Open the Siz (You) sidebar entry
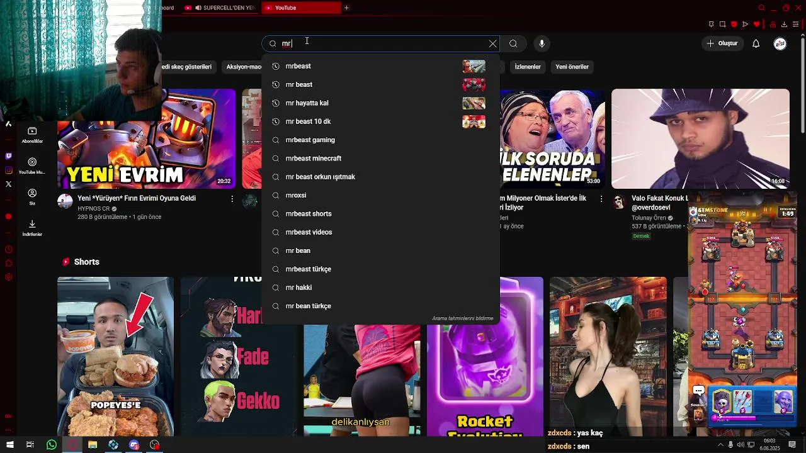The height and width of the screenshot is (453, 806). point(32,197)
